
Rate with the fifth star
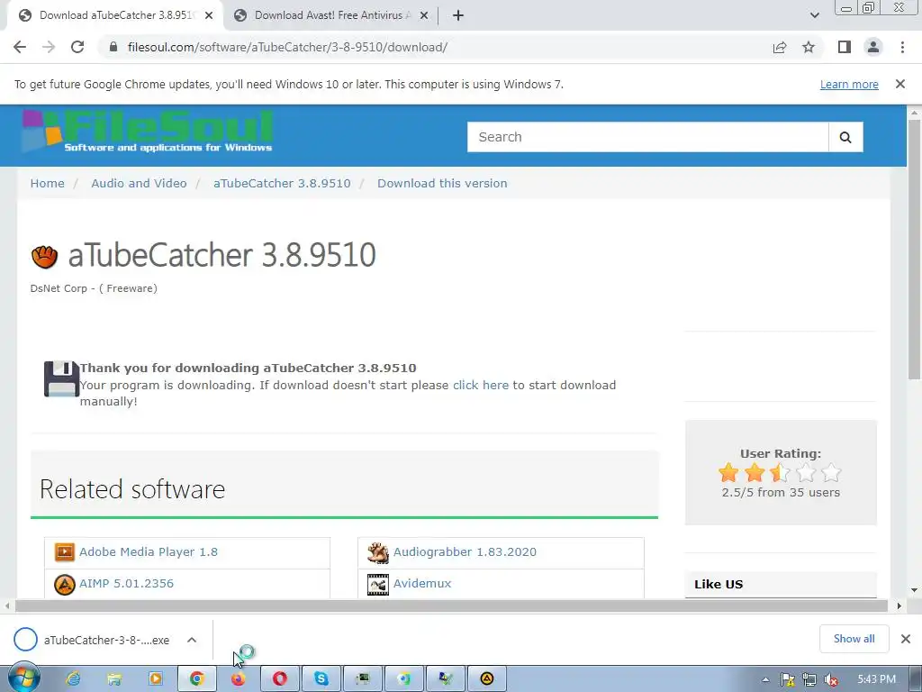831,472
